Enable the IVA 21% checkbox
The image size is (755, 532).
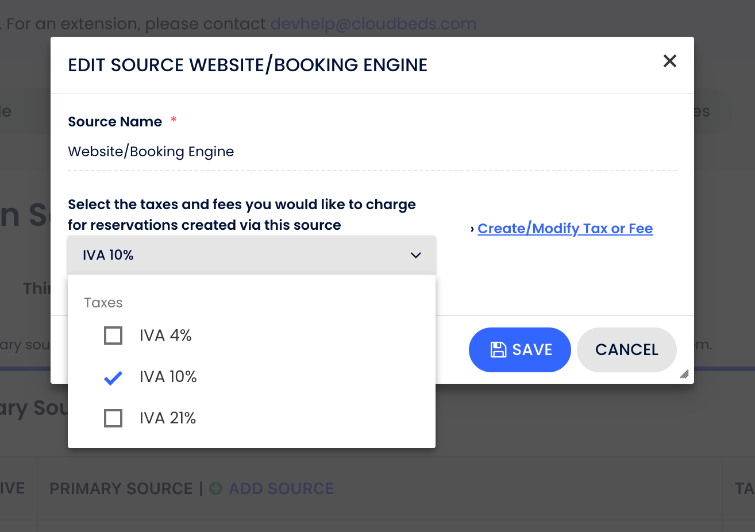(x=113, y=418)
